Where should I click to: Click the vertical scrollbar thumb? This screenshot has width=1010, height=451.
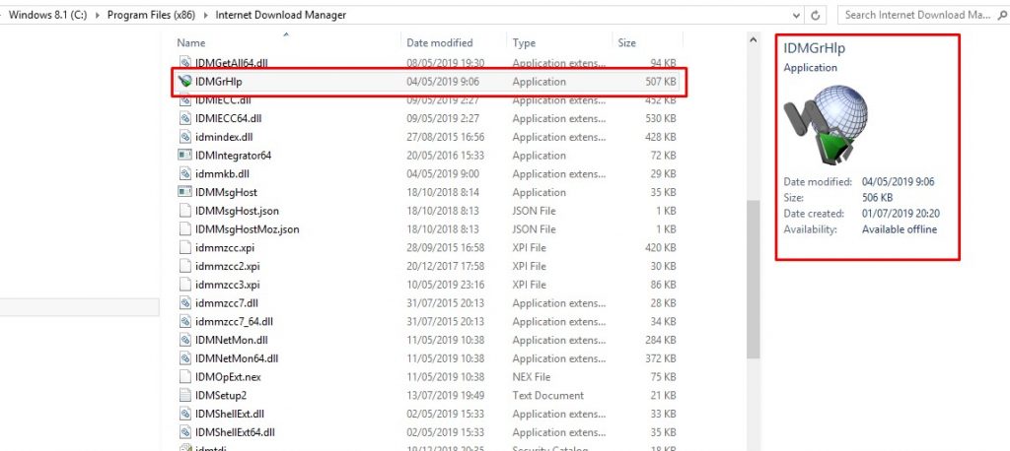(753, 279)
